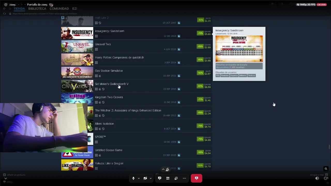Click the share screen icon

160,178
